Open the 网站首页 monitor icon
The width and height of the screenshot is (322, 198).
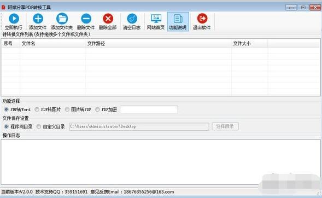(x=156, y=19)
